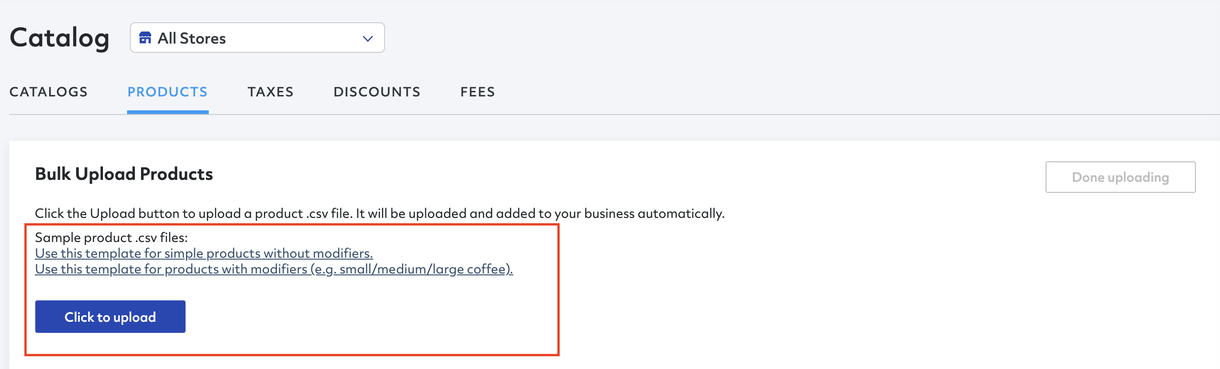The height and width of the screenshot is (369, 1220).
Task: Open template for simple products without modifiers
Action: pos(204,254)
